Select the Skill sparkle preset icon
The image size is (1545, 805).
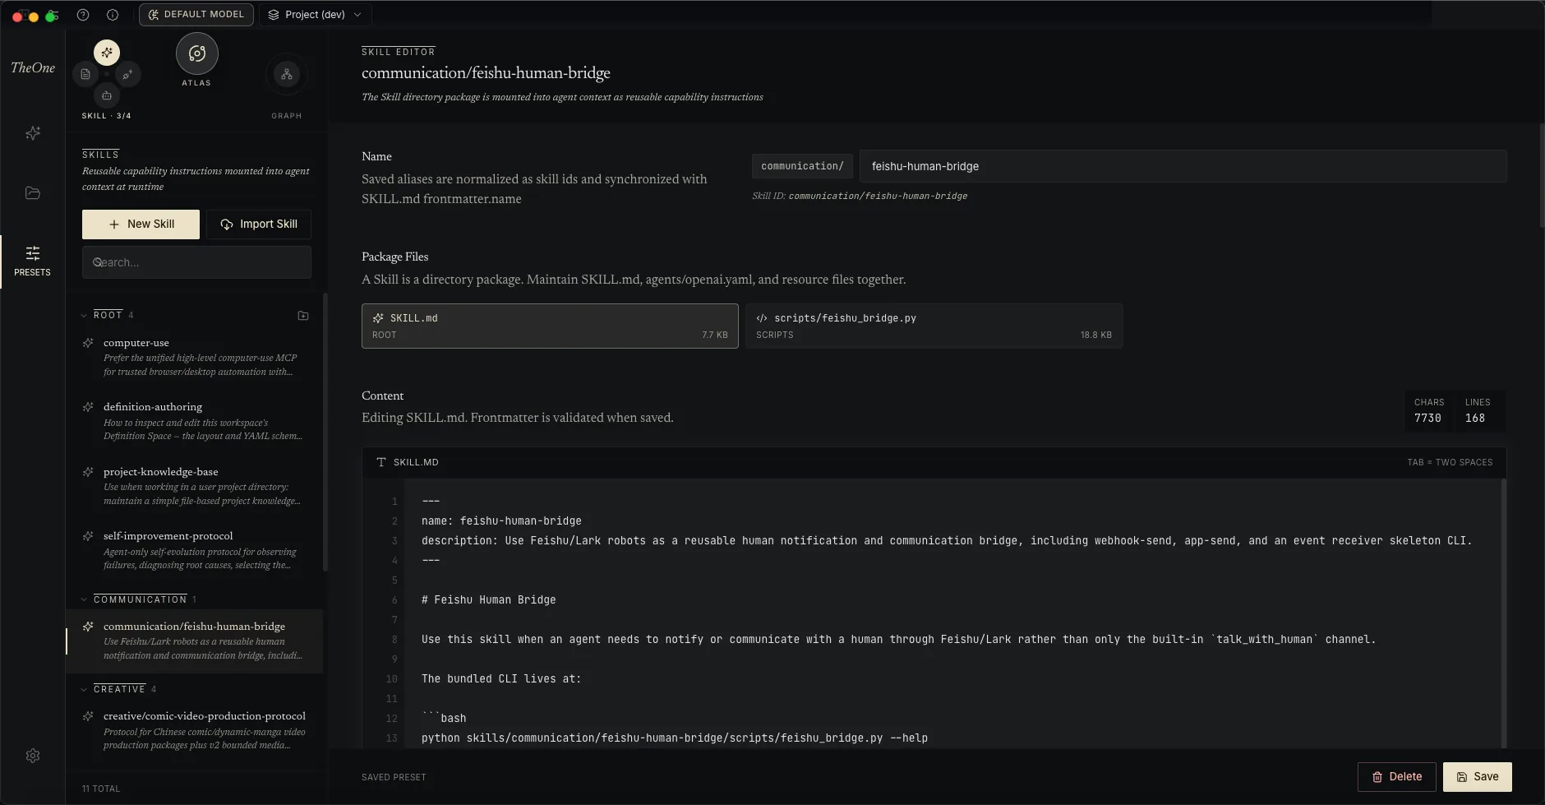(x=107, y=53)
